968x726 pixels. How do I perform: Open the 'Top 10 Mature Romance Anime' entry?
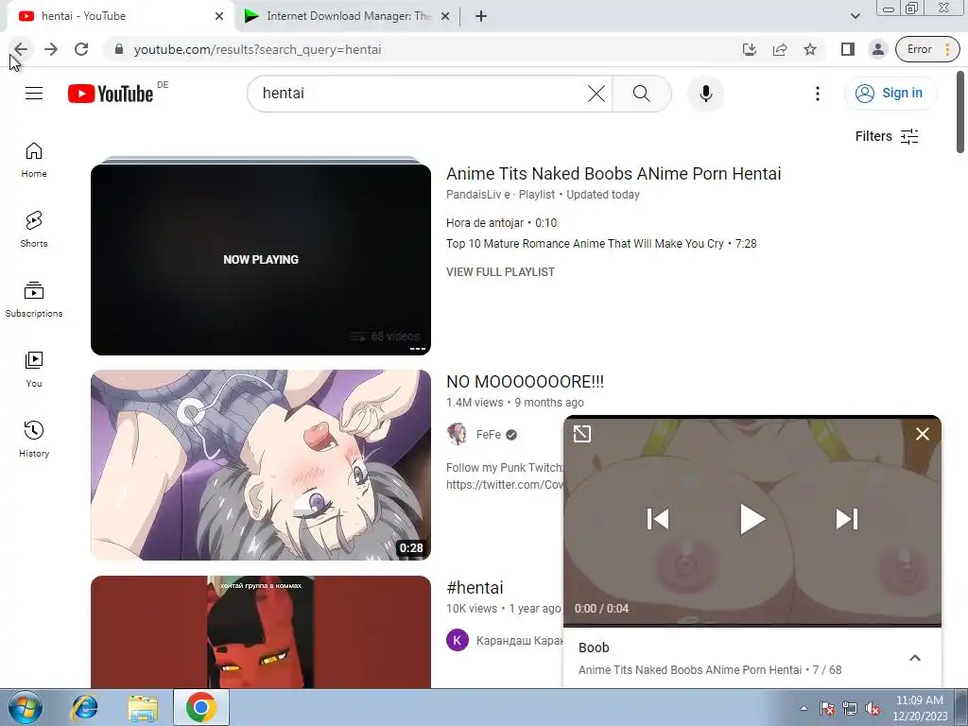pyautogui.click(x=601, y=244)
